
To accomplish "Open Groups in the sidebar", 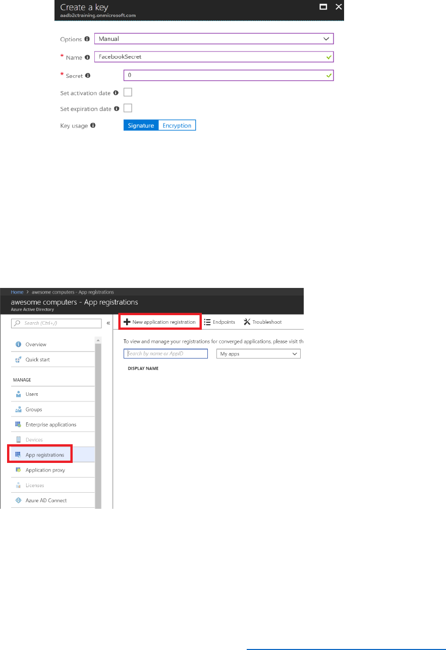I will [52, 409].
